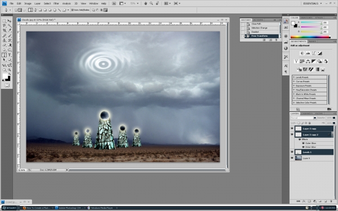Expand Selective Color Presets list
This screenshot has width=338, height=211.
pyautogui.click(x=293, y=103)
